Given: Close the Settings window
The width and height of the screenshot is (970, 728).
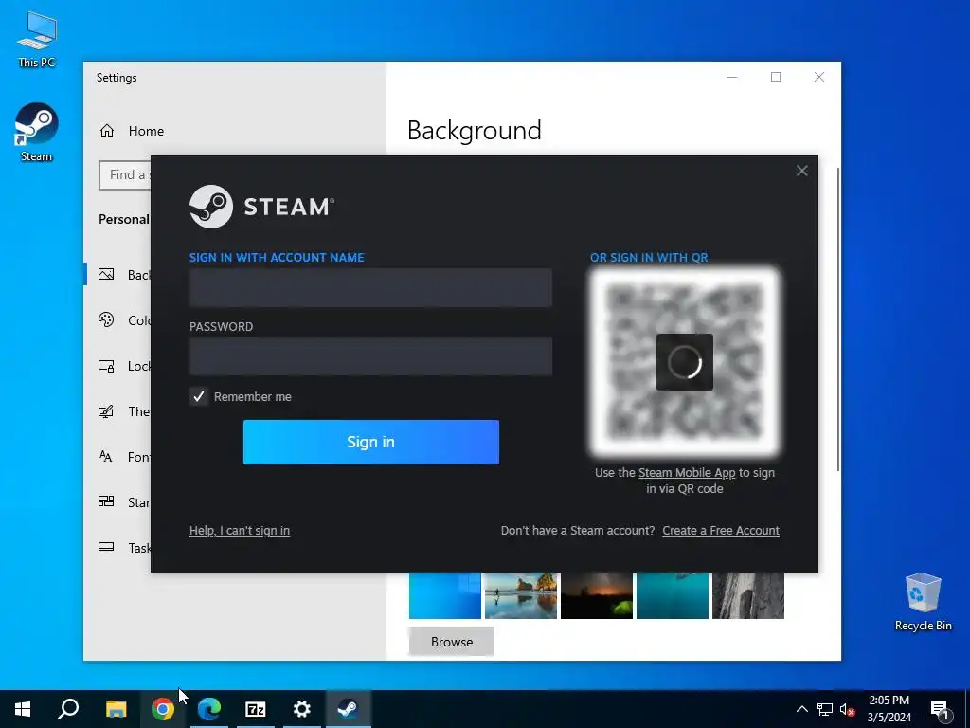Looking at the screenshot, I should pyautogui.click(x=819, y=77).
